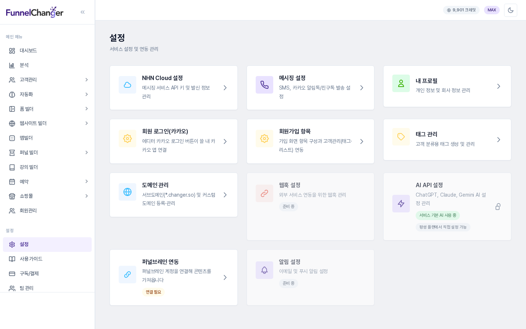The height and width of the screenshot is (329, 526).
Task: Click the 사용 가이드 open-book icon
Action: [12, 259]
